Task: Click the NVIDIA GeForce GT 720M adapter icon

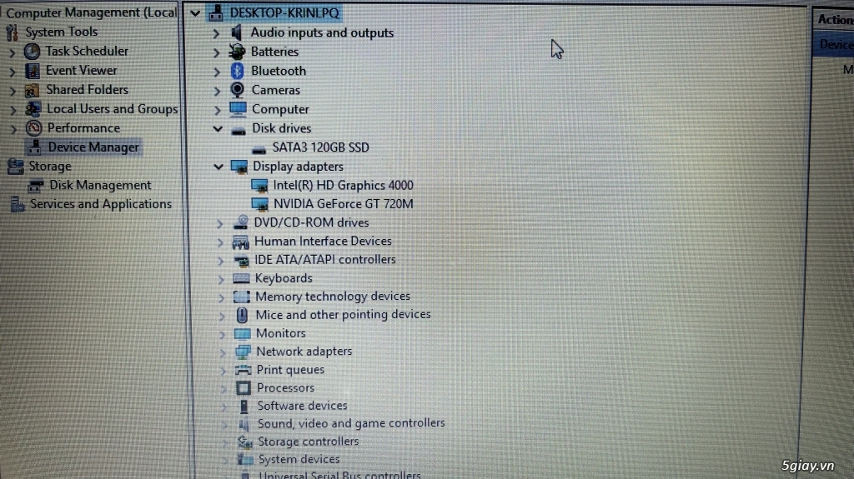Action: pyautogui.click(x=260, y=204)
